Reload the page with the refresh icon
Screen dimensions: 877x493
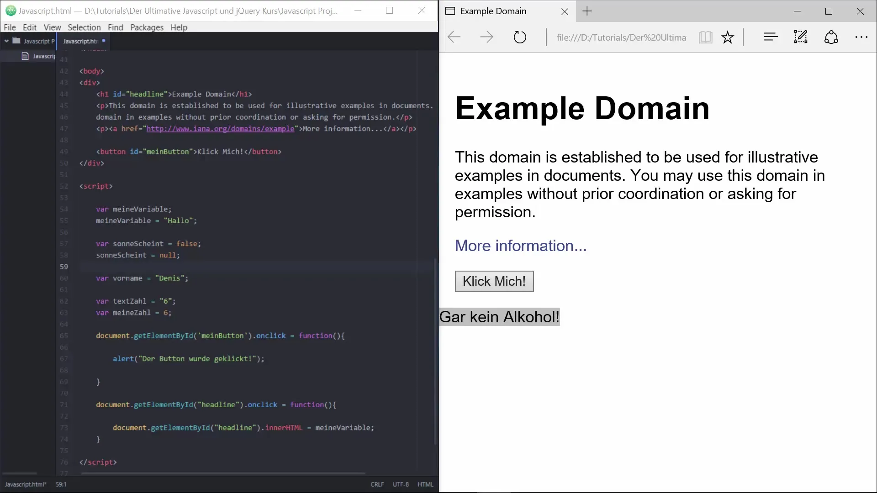click(520, 37)
